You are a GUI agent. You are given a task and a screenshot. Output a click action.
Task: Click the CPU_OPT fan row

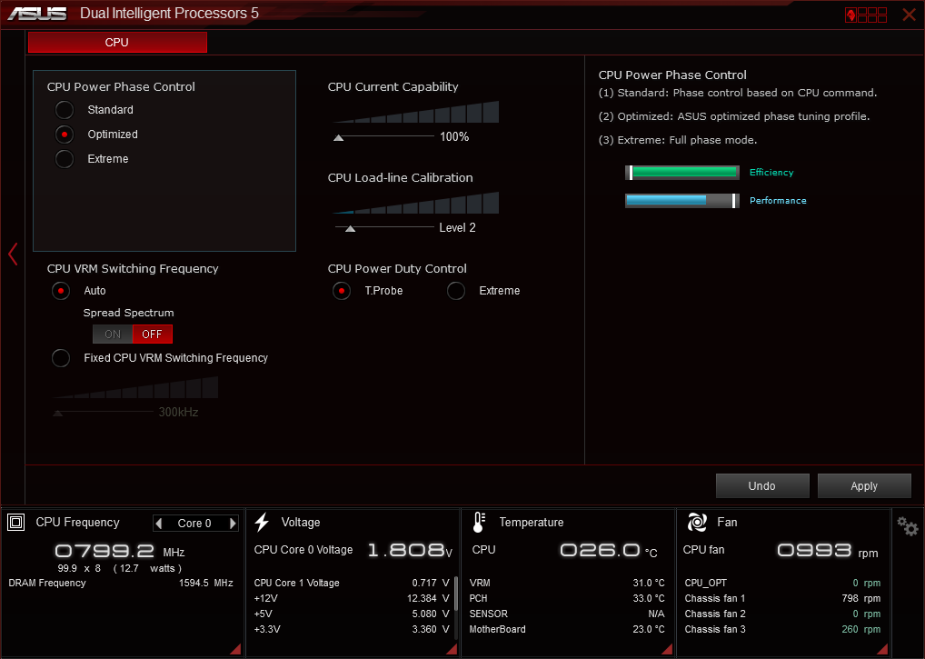click(x=782, y=583)
